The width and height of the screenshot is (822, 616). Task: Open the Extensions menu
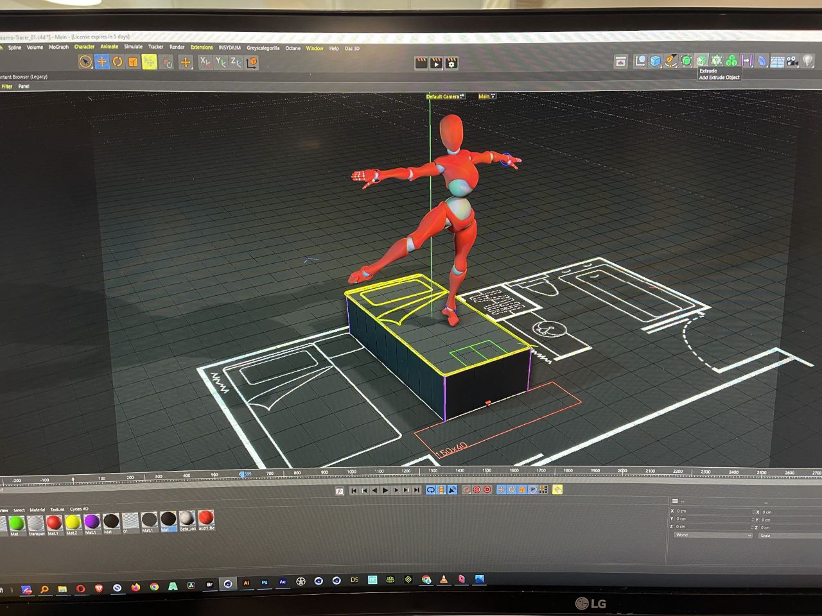(202, 47)
